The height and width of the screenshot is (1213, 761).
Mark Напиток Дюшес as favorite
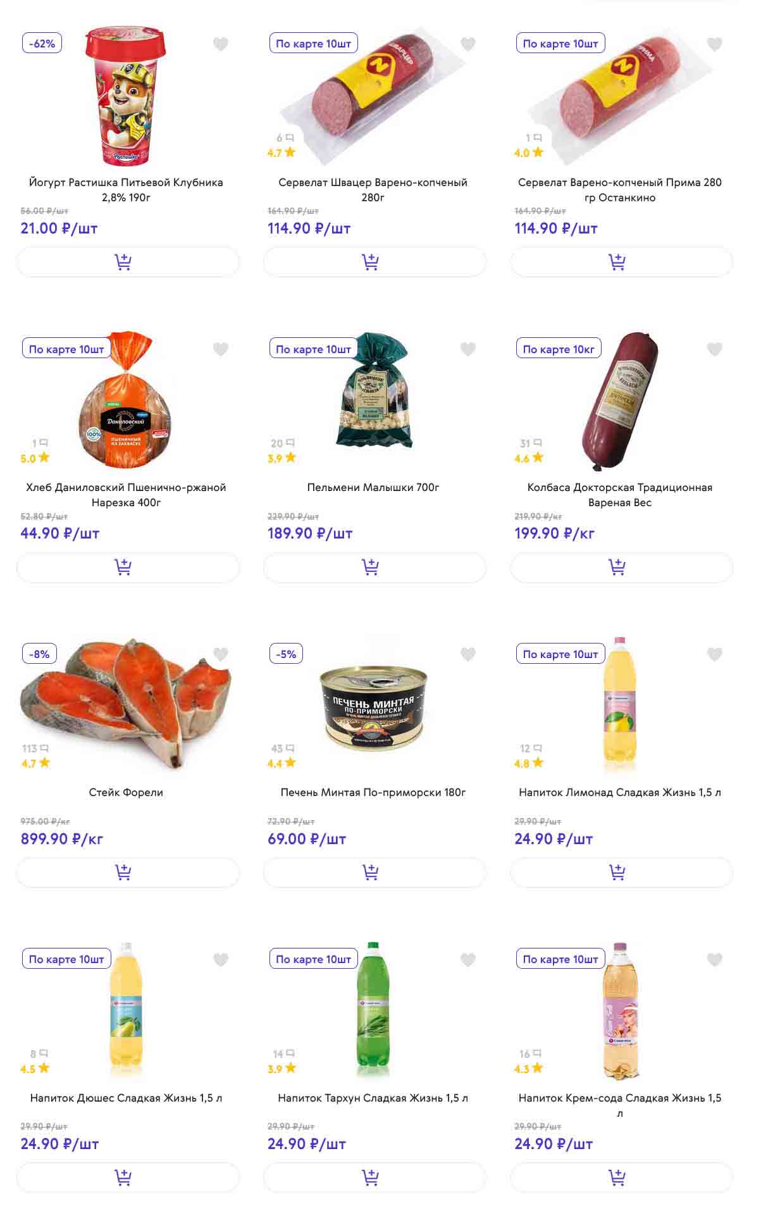(x=220, y=960)
